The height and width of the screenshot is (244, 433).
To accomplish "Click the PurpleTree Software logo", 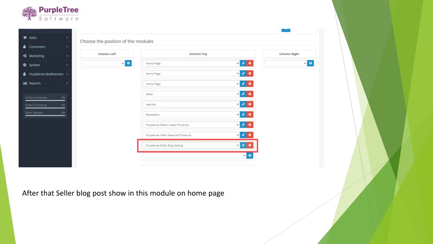I will [x=51, y=14].
